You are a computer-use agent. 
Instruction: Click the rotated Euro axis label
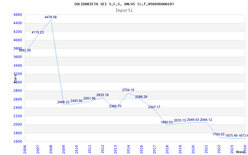point(15,79)
